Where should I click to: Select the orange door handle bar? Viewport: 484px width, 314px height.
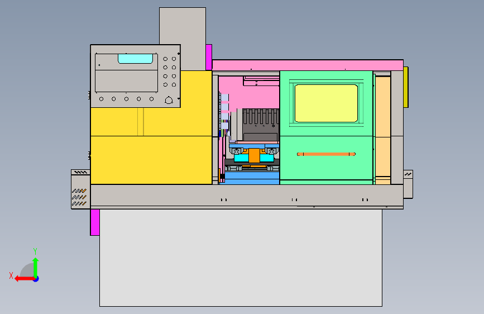coord(326,154)
